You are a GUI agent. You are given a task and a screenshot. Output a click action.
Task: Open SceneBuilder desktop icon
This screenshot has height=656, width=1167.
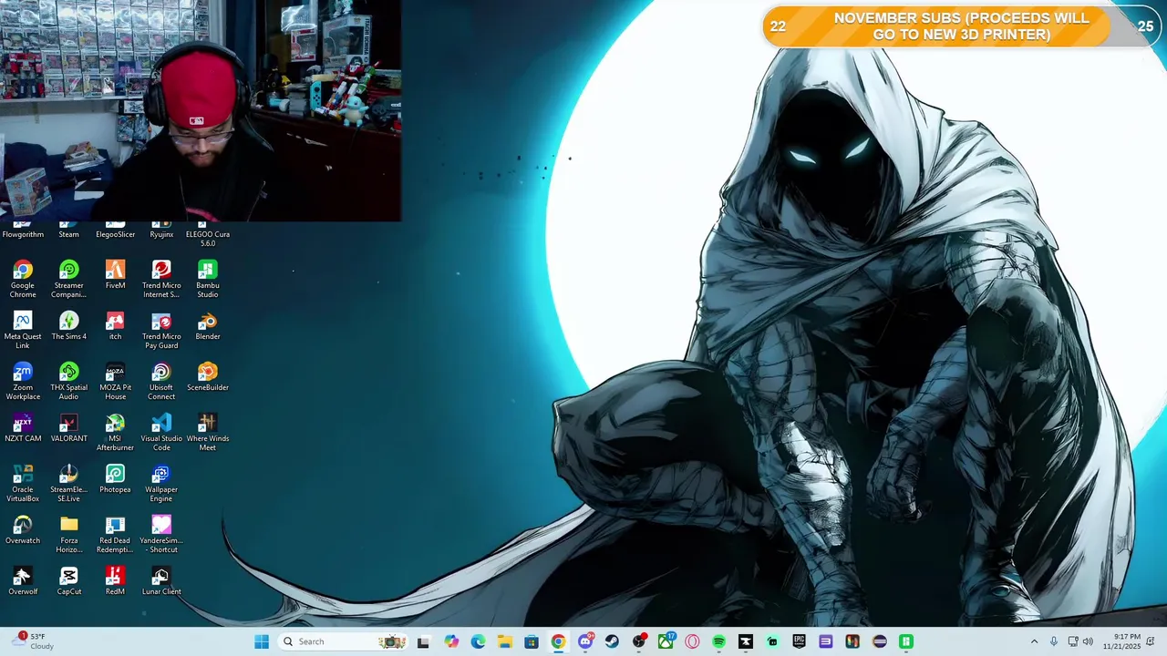pos(208,376)
